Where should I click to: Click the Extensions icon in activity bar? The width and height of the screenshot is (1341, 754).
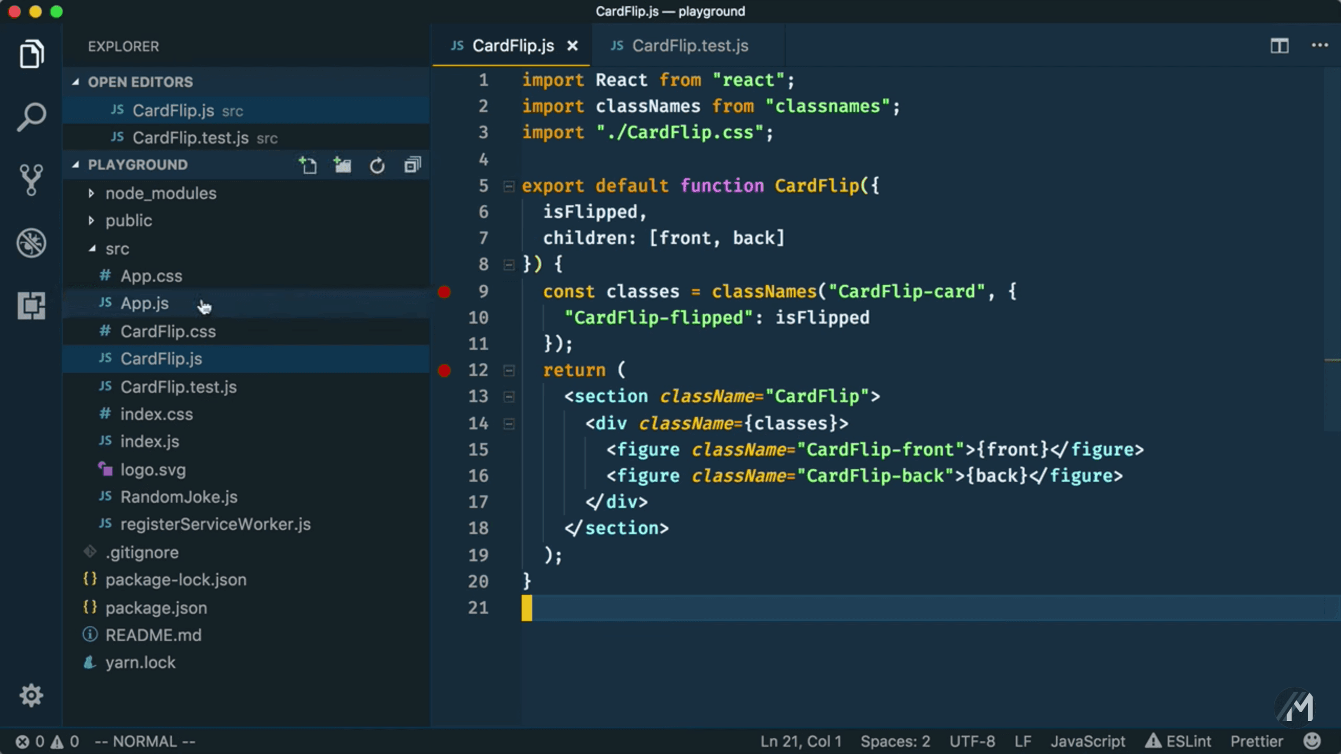(31, 305)
